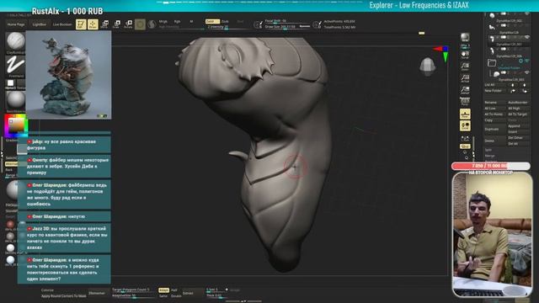Click the subtool folder icon

tap(492, 62)
